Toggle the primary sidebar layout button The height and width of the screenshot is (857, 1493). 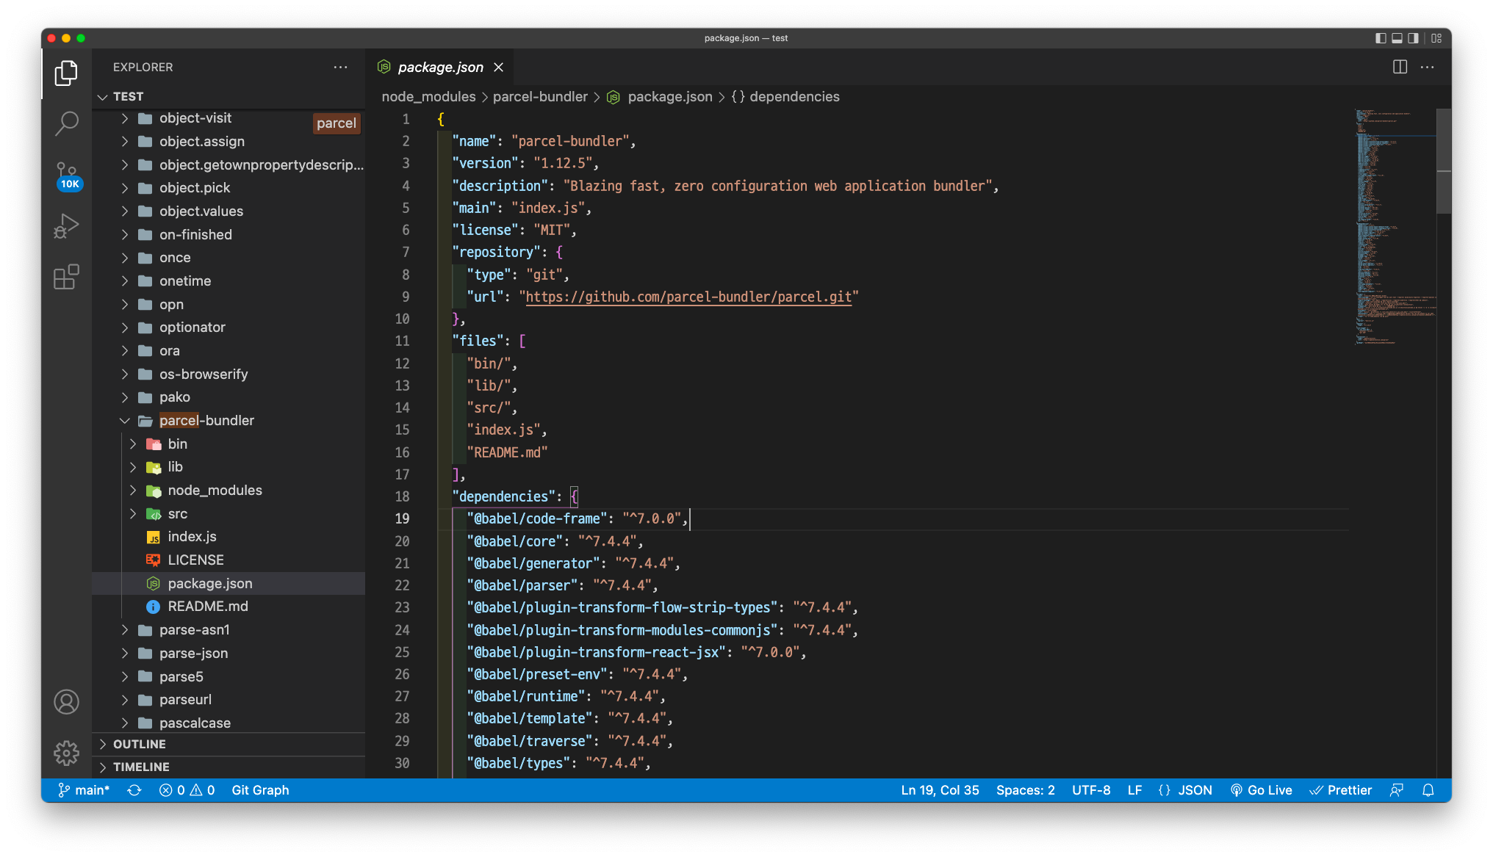pyautogui.click(x=1381, y=38)
